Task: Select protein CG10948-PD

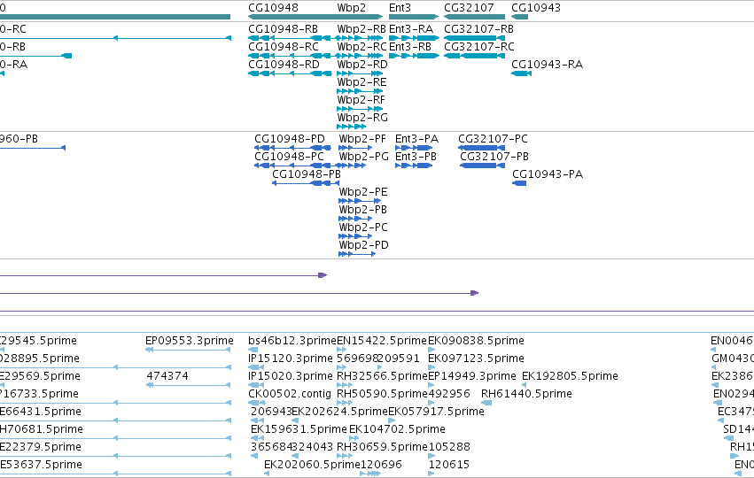Action: [x=290, y=139]
